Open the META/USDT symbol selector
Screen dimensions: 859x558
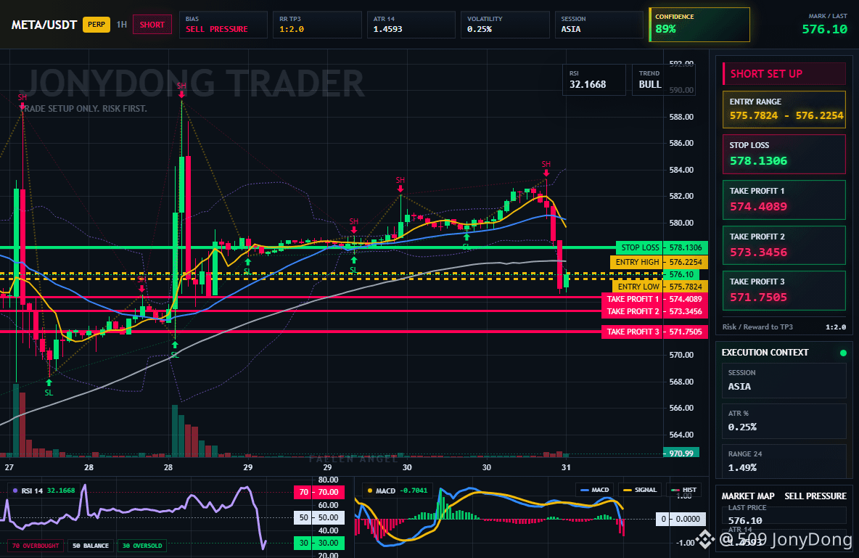[44, 25]
